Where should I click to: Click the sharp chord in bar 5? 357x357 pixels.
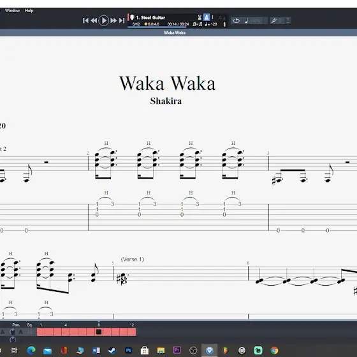coord(122,279)
